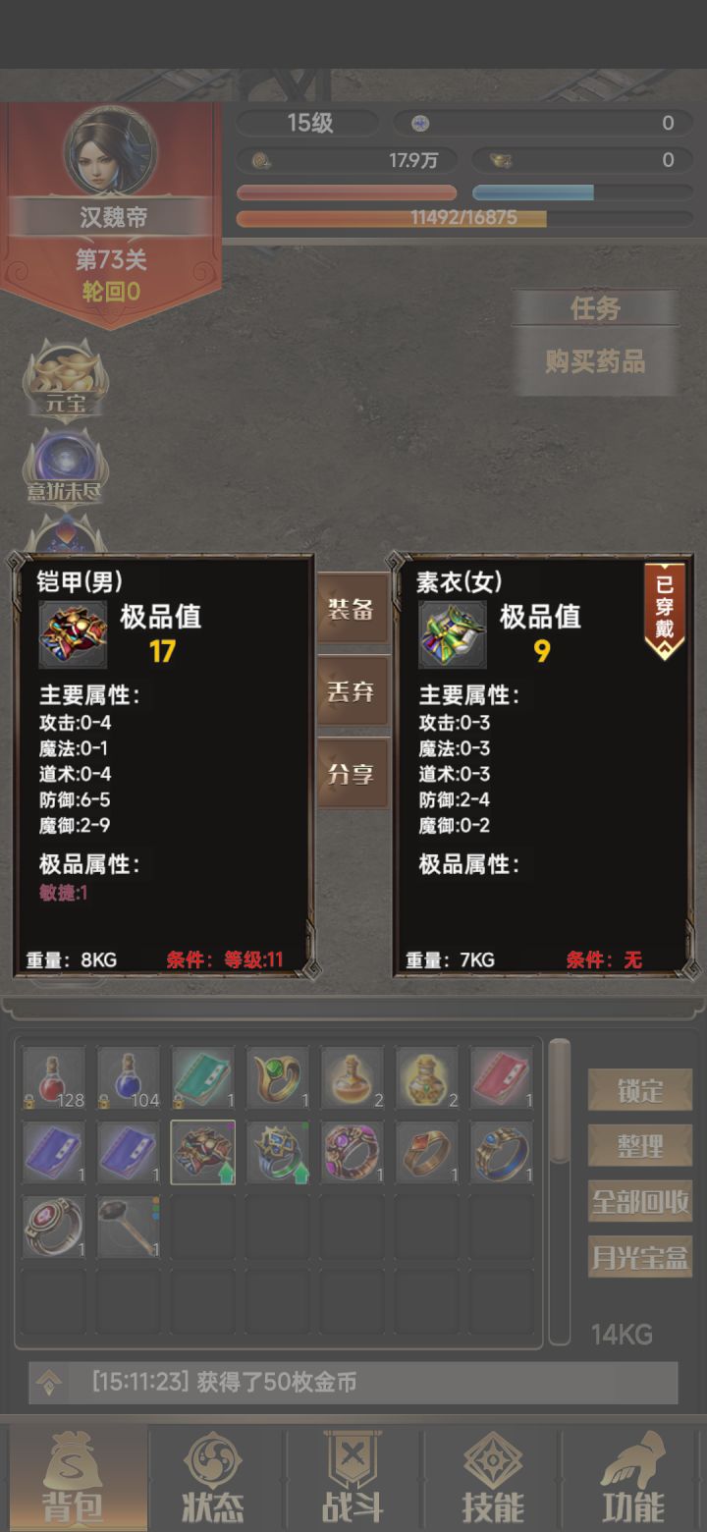The height and width of the screenshot is (1532, 707).
Task: Select the hammer weapon in inventory
Action: pos(129,1228)
